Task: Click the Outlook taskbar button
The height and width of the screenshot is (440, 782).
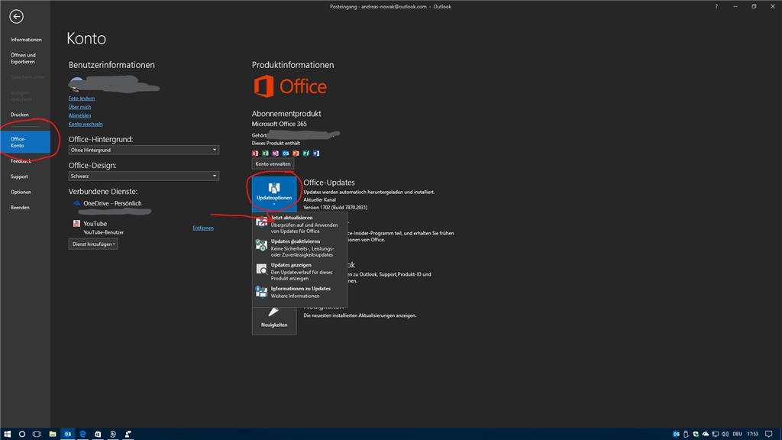Action: pyautogui.click(x=67, y=434)
